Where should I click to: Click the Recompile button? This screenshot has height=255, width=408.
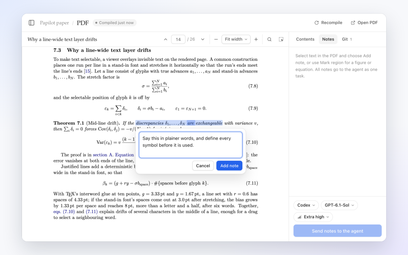tap(328, 23)
